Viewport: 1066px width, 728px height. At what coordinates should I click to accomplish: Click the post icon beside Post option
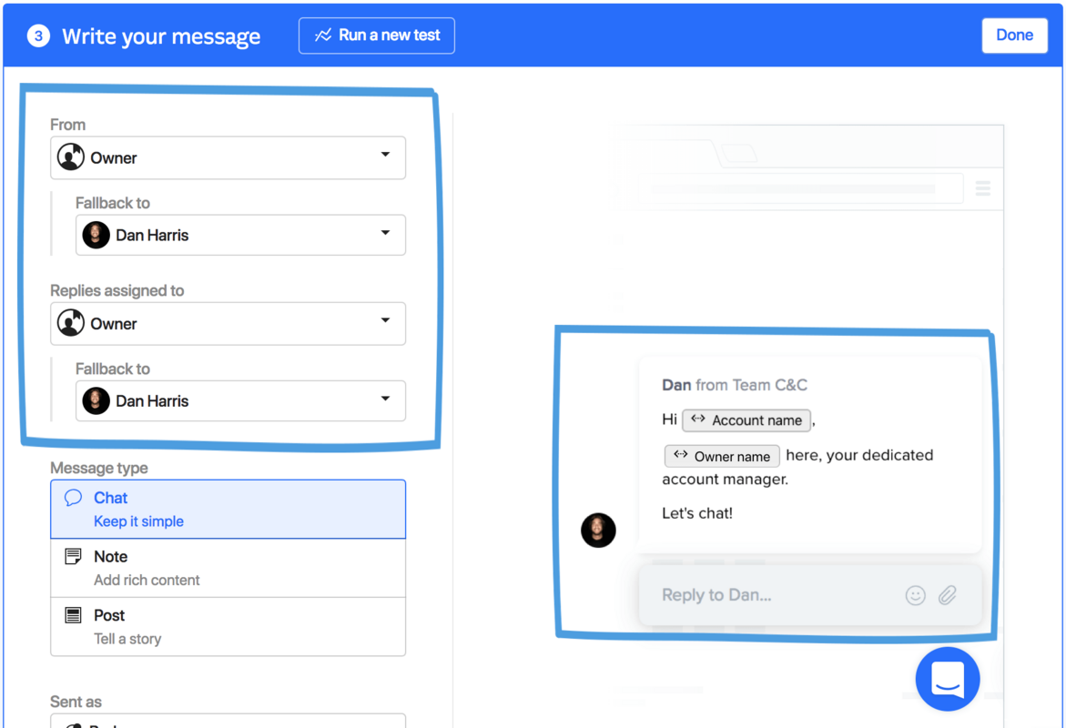click(73, 615)
